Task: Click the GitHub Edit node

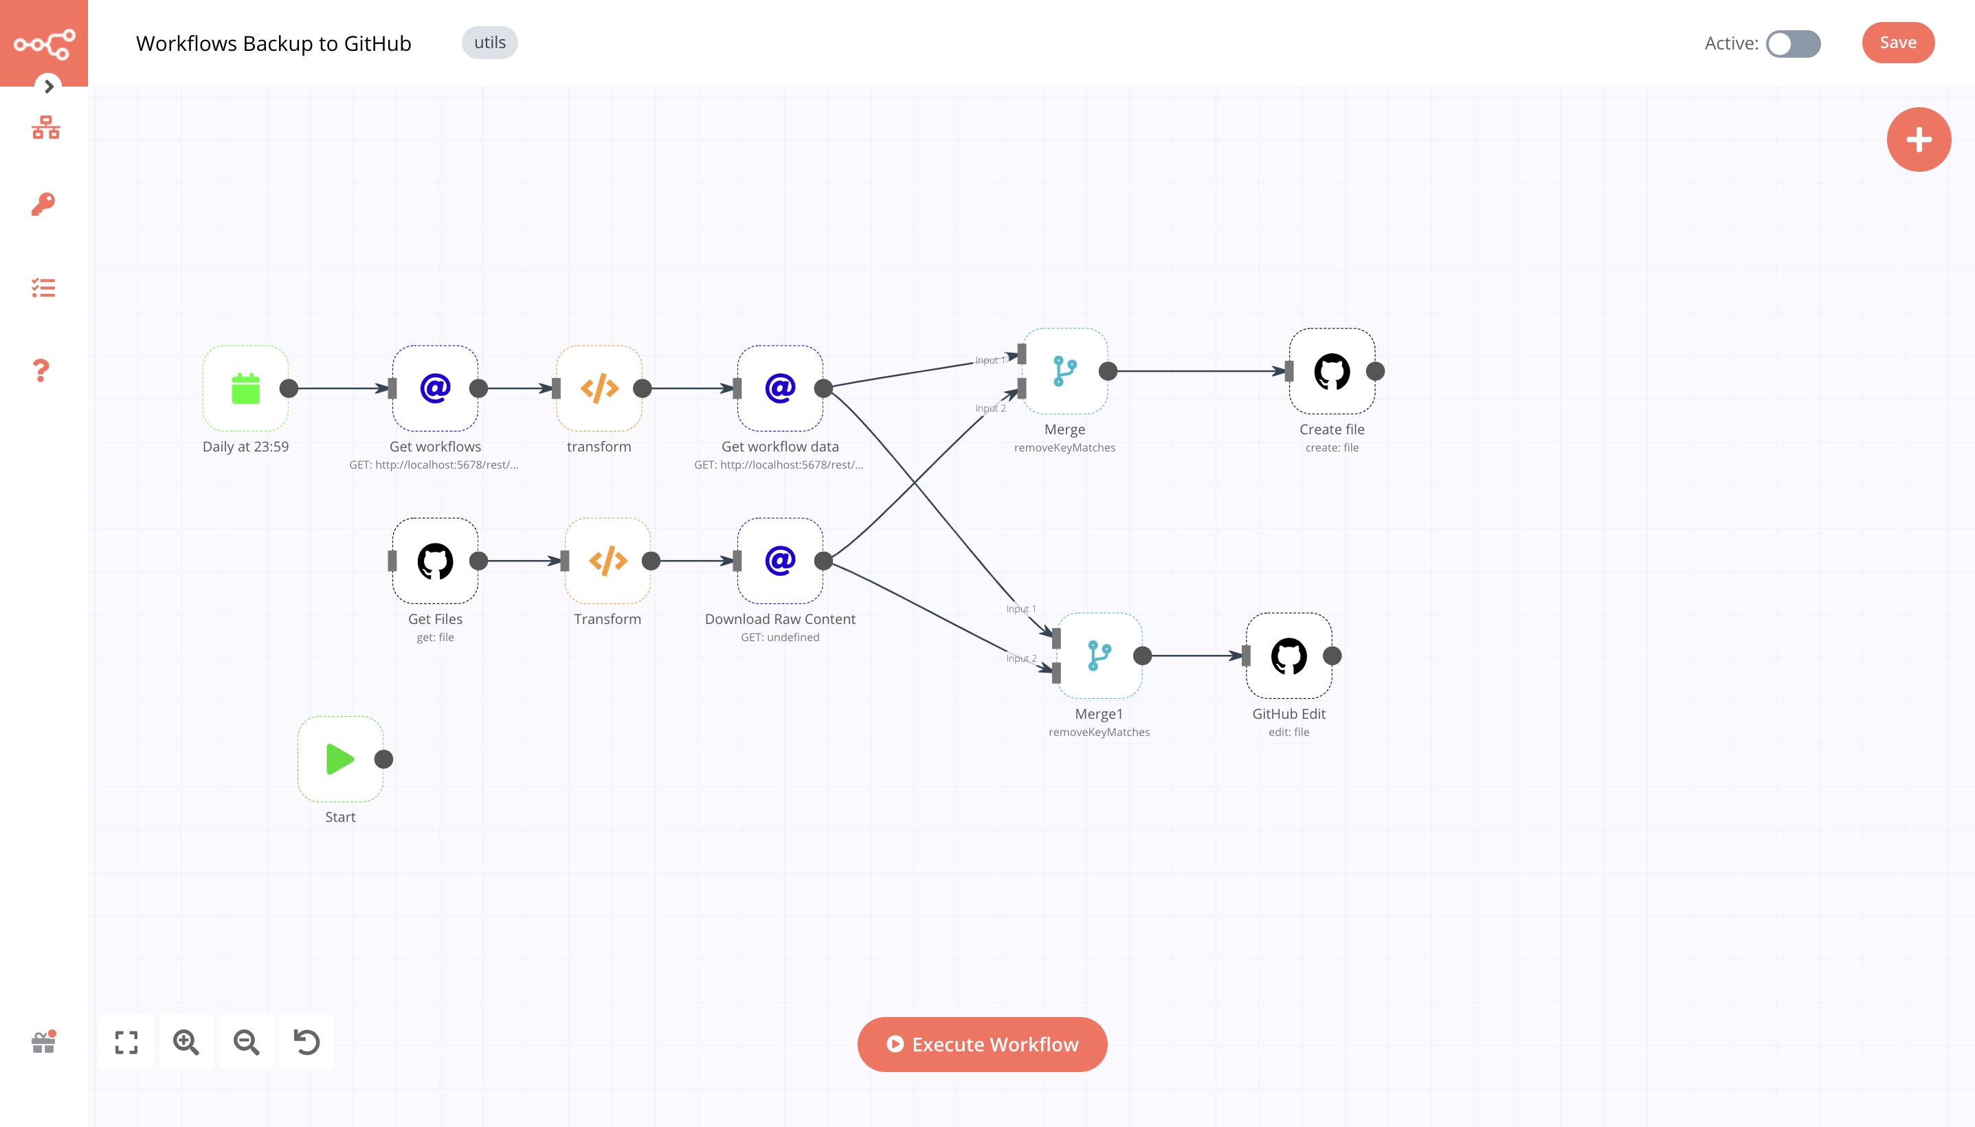Action: 1290,656
